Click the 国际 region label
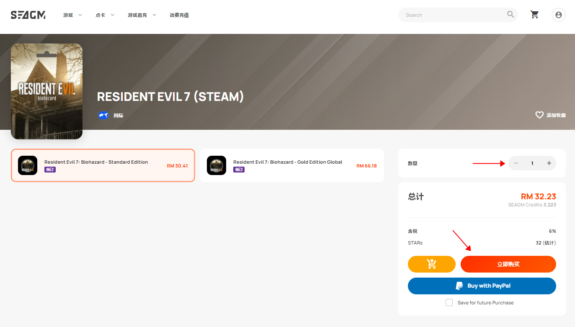 coord(118,116)
